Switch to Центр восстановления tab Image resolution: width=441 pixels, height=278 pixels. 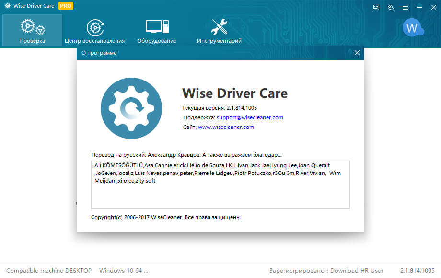click(94, 30)
